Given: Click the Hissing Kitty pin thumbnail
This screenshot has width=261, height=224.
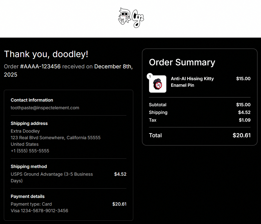Looking at the screenshot, I should (x=158, y=84).
